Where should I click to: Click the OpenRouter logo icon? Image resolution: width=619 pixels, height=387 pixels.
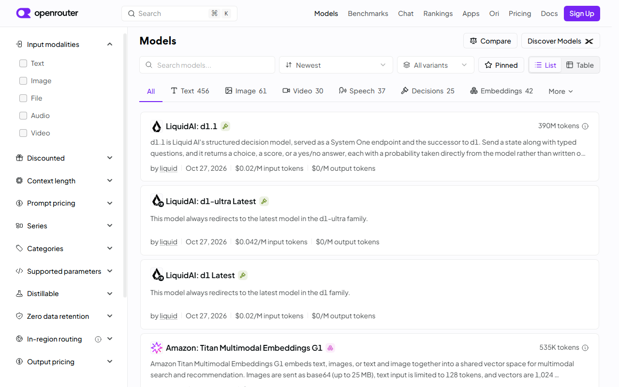coord(23,14)
